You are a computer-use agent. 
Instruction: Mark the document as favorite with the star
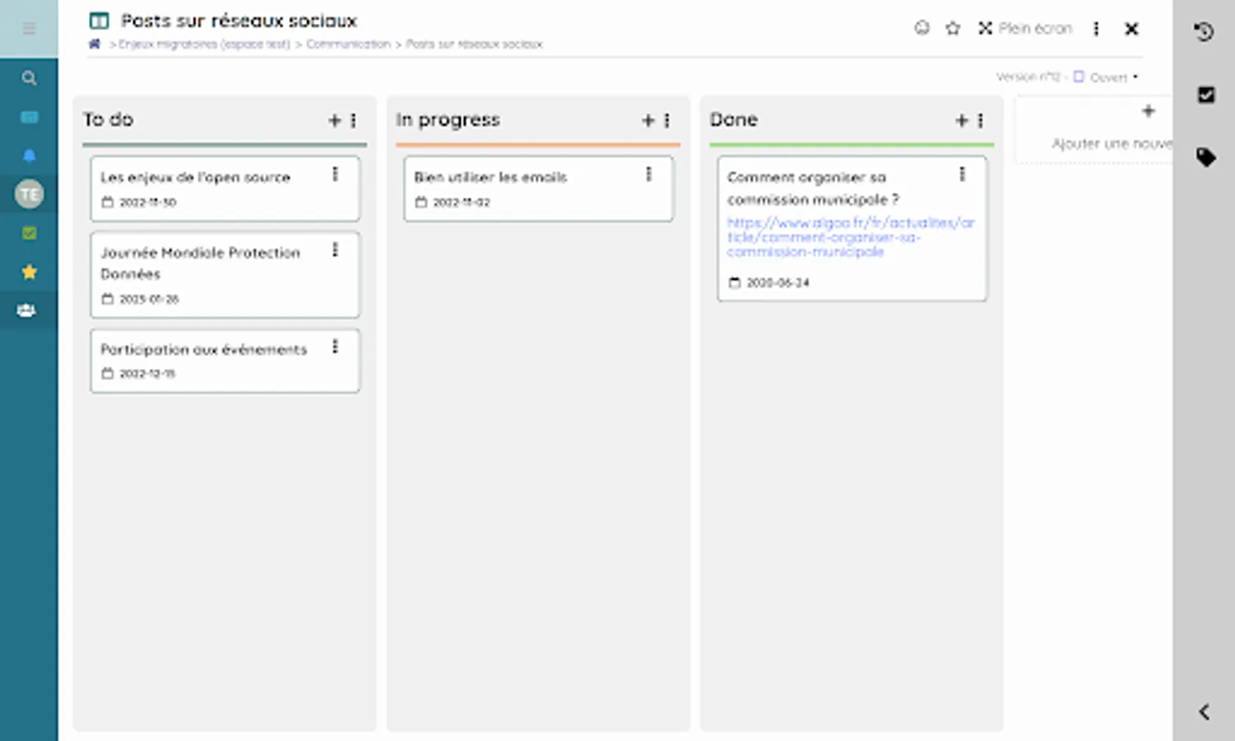(x=953, y=28)
